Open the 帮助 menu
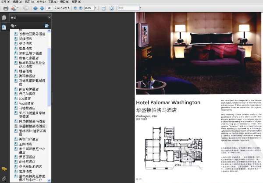 click(76, 2)
